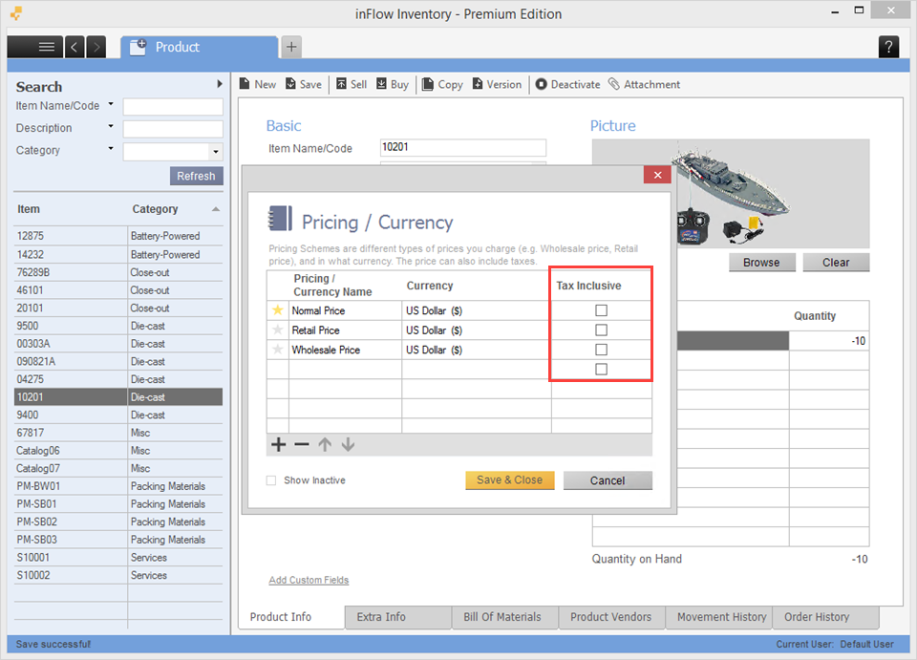The width and height of the screenshot is (917, 660).
Task: Set Retail Price as default star
Action: (x=278, y=330)
